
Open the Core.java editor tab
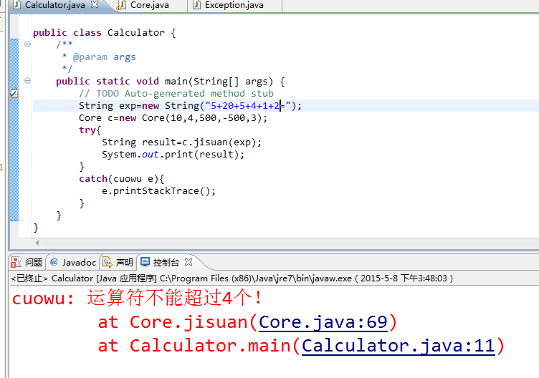pyautogui.click(x=150, y=5)
